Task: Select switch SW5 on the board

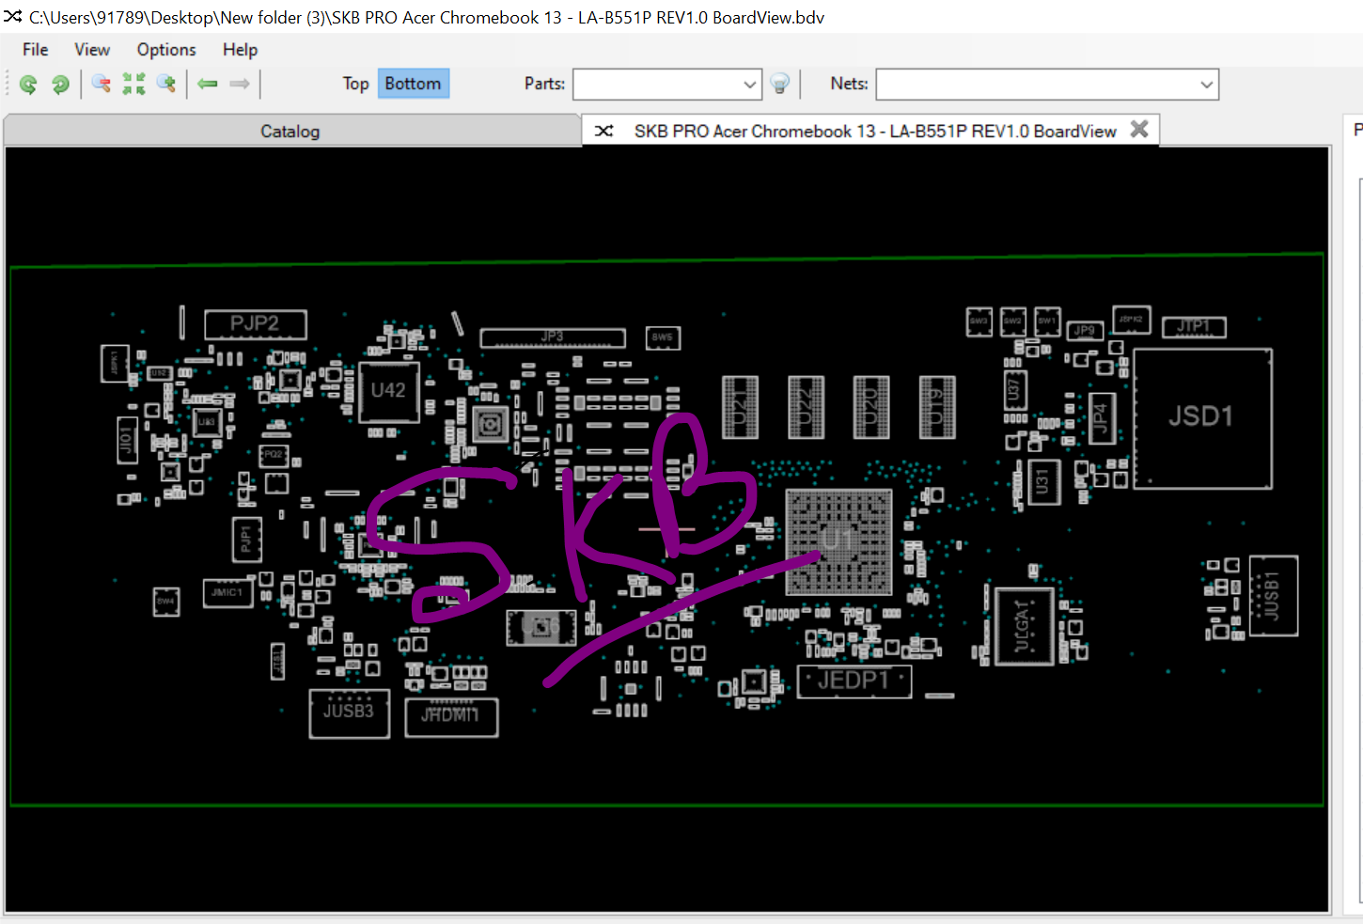Action: (663, 337)
